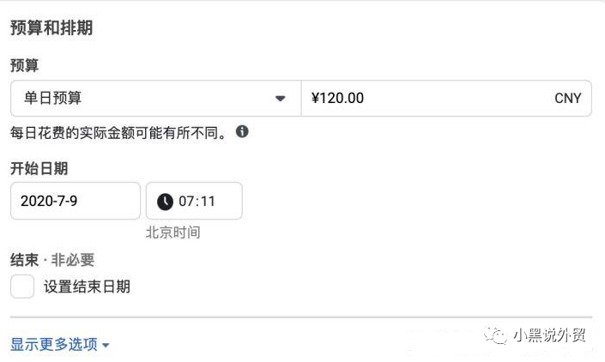Click the caret arrow in budget dropdown

(x=280, y=99)
